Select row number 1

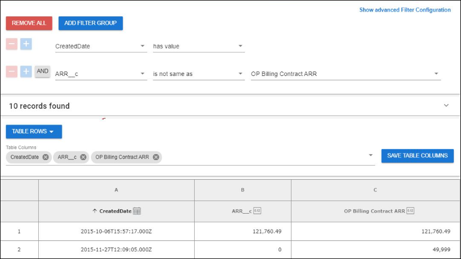[x=19, y=231]
